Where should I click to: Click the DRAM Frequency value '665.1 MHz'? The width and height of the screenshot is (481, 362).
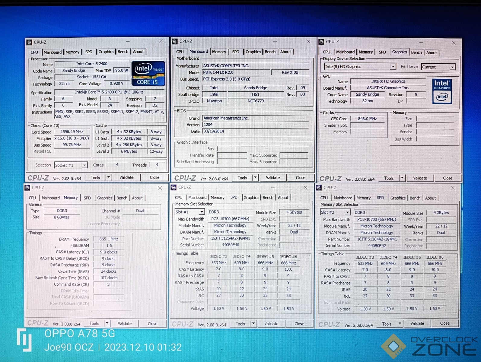(x=109, y=239)
